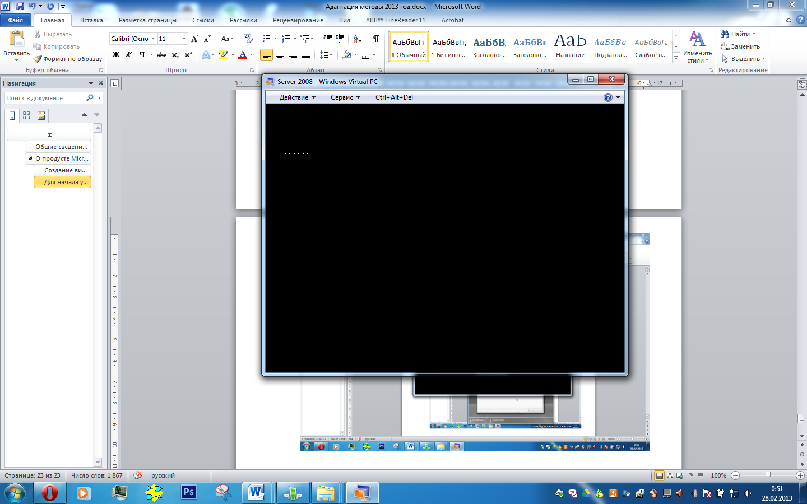807x504 pixels.
Task: Open font size dropdown
Action: [184, 39]
